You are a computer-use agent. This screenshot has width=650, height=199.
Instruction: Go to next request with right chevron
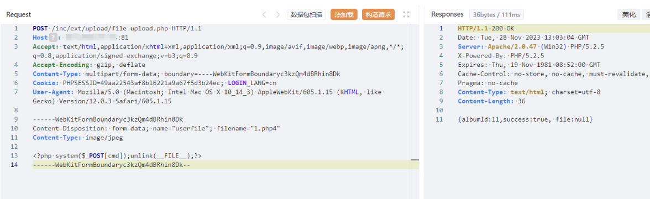[x=277, y=14]
